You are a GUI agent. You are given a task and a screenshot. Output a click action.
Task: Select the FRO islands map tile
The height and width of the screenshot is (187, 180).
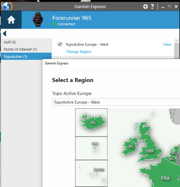[x=91, y=148]
